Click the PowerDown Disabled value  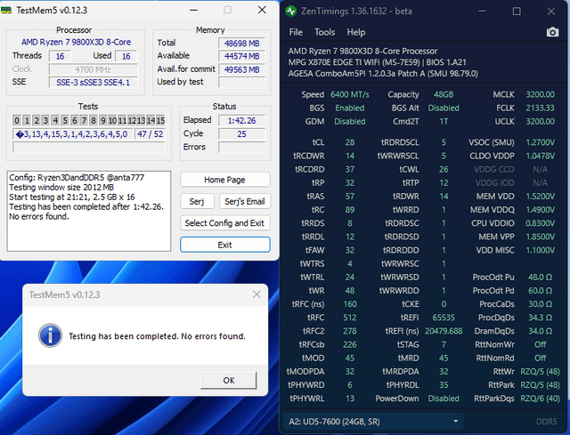tap(444, 399)
